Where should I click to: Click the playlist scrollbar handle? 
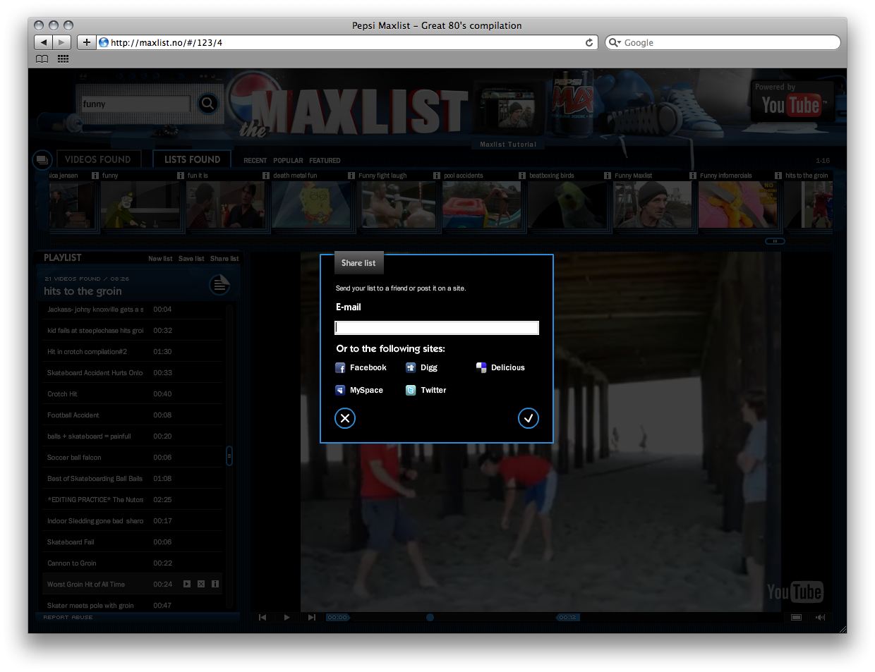(229, 456)
